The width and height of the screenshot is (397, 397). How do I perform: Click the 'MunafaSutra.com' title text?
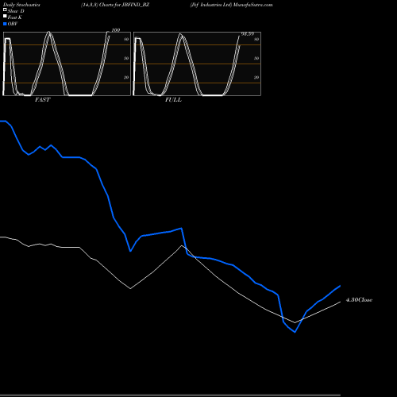[x=253, y=5]
